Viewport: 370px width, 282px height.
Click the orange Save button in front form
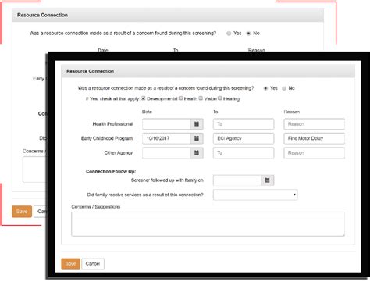(x=70, y=263)
